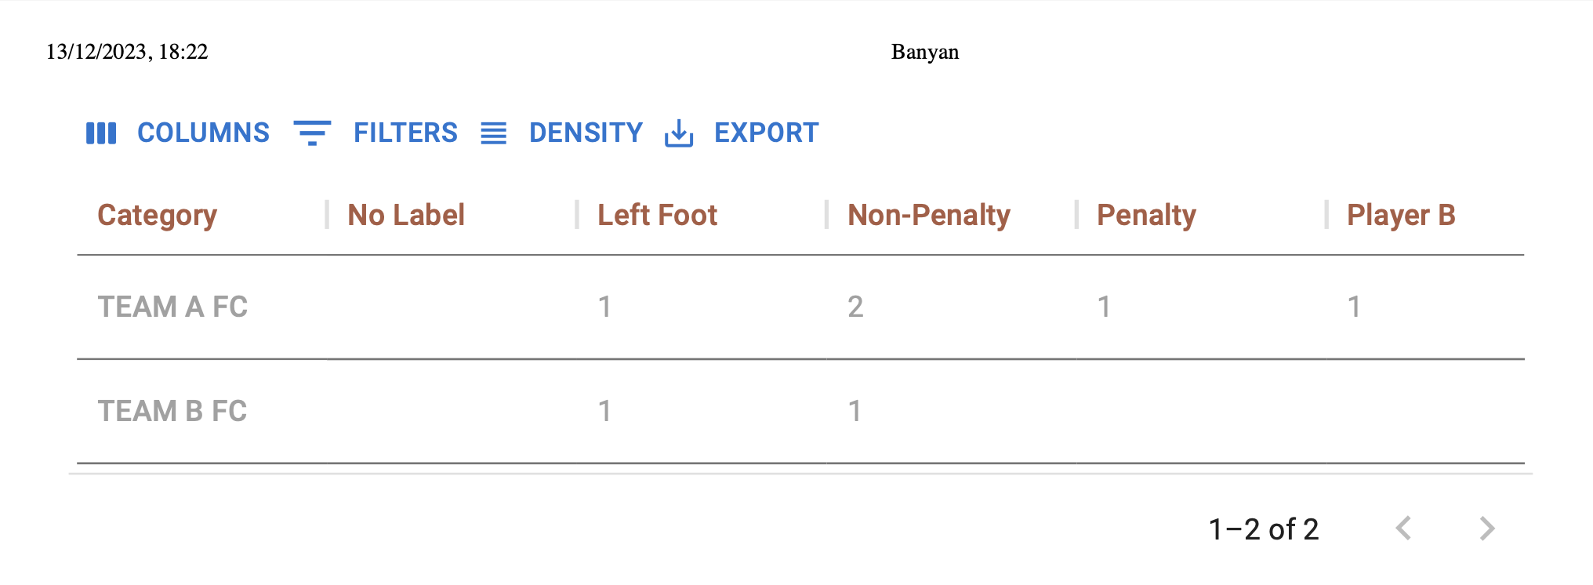
Task: Click Non-Penalty value 2 for TEAM A FC
Action: coord(855,307)
